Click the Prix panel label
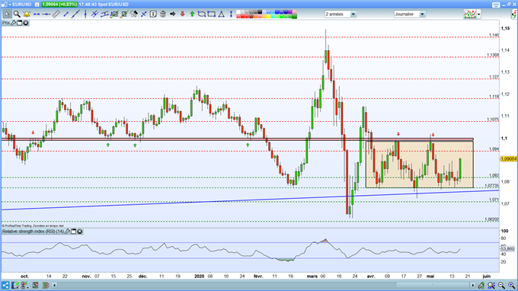This screenshot has width=518, height=291. click(5, 23)
